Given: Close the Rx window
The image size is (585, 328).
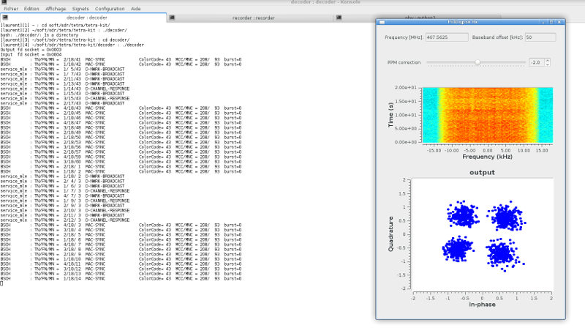Looking at the screenshot, I should pos(559,22).
